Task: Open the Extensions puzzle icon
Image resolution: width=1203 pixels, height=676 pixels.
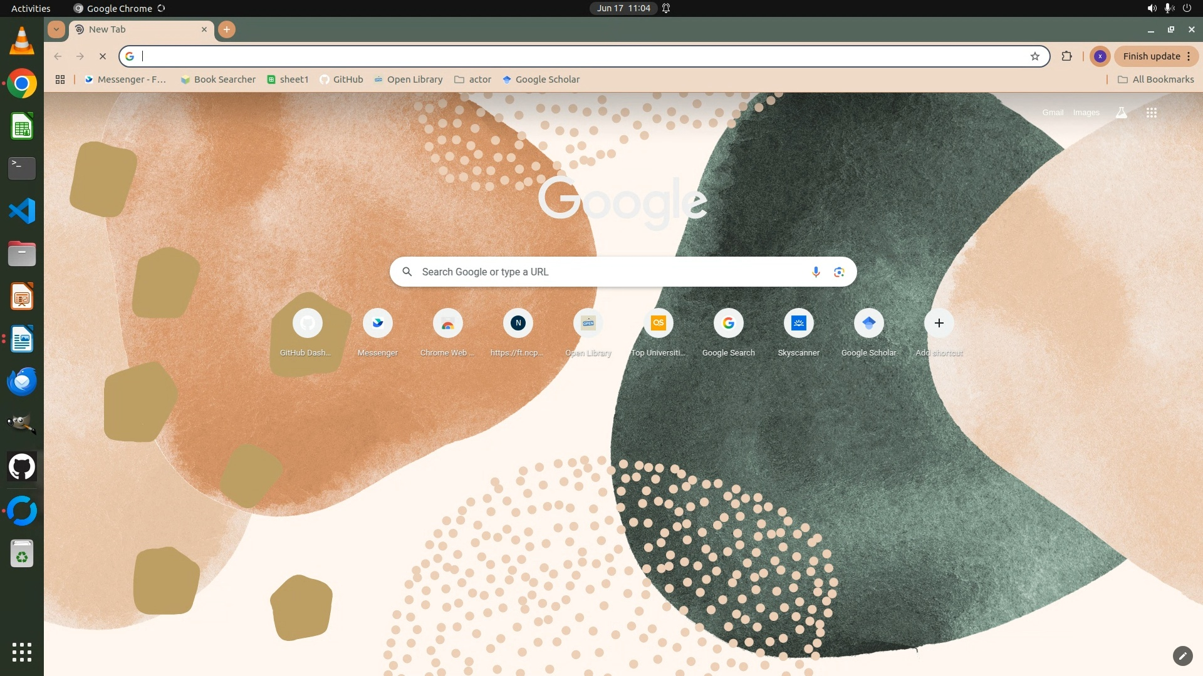Action: pyautogui.click(x=1066, y=56)
